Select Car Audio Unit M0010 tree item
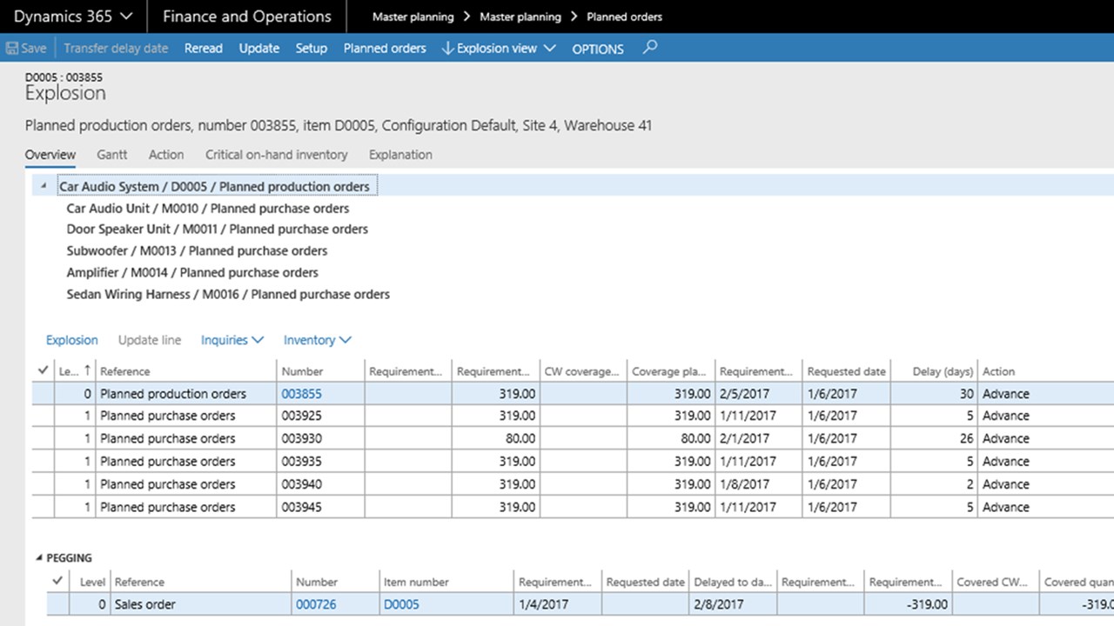This screenshot has height=626, width=1114. pyautogui.click(x=208, y=209)
